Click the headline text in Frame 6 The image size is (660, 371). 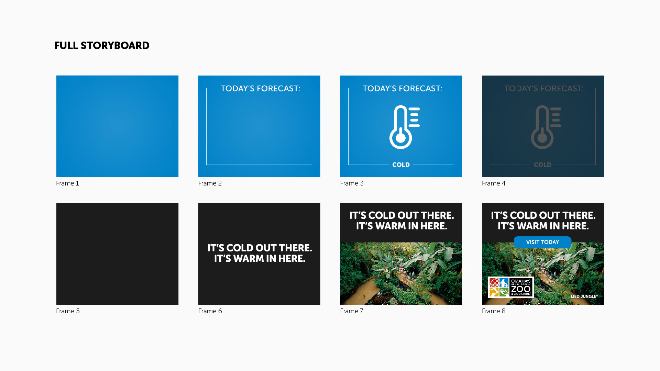(x=260, y=253)
